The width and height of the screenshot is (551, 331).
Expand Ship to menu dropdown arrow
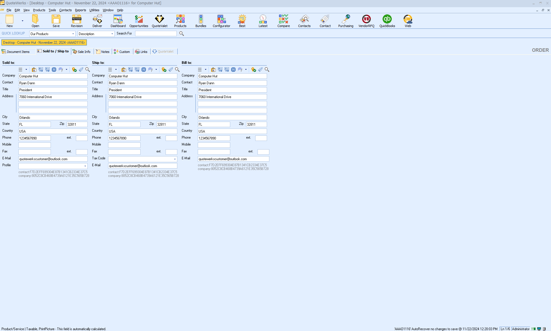(x=116, y=70)
